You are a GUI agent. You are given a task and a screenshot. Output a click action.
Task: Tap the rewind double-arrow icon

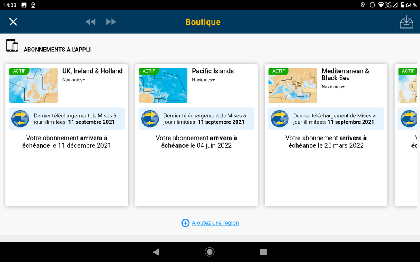tap(91, 22)
